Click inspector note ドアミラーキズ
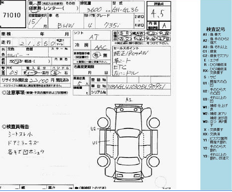 point(23,143)
